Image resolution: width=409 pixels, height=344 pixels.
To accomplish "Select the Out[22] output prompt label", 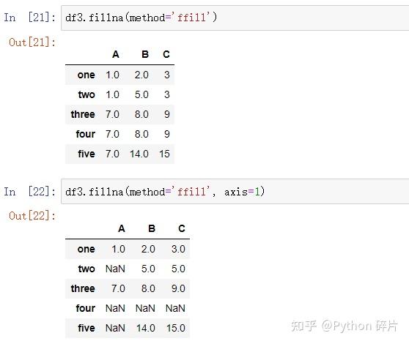I will click(x=32, y=216).
